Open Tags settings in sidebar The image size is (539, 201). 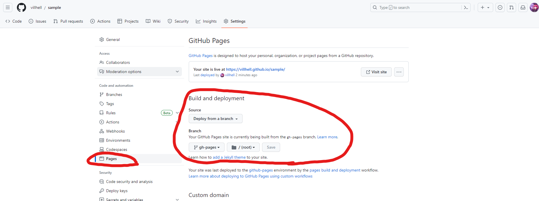pyautogui.click(x=139, y=104)
